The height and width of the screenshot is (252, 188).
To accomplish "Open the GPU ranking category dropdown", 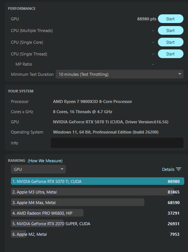I will [38, 169].
